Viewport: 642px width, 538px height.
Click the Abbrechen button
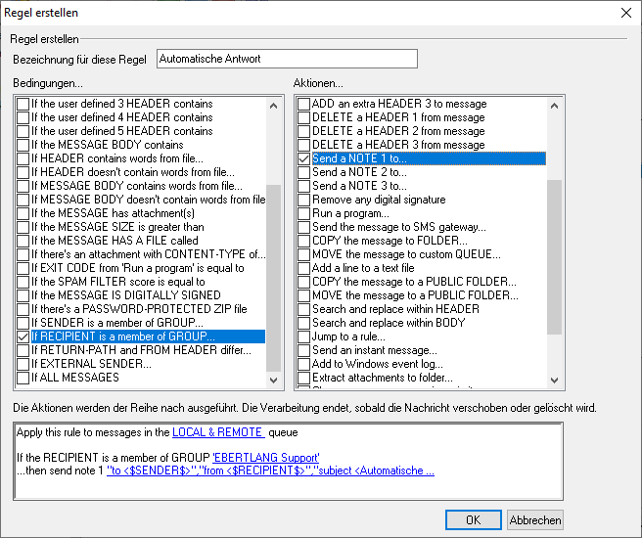click(x=535, y=519)
